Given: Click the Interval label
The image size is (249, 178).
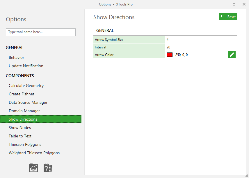Looking at the screenshot, I should [101, 47].
